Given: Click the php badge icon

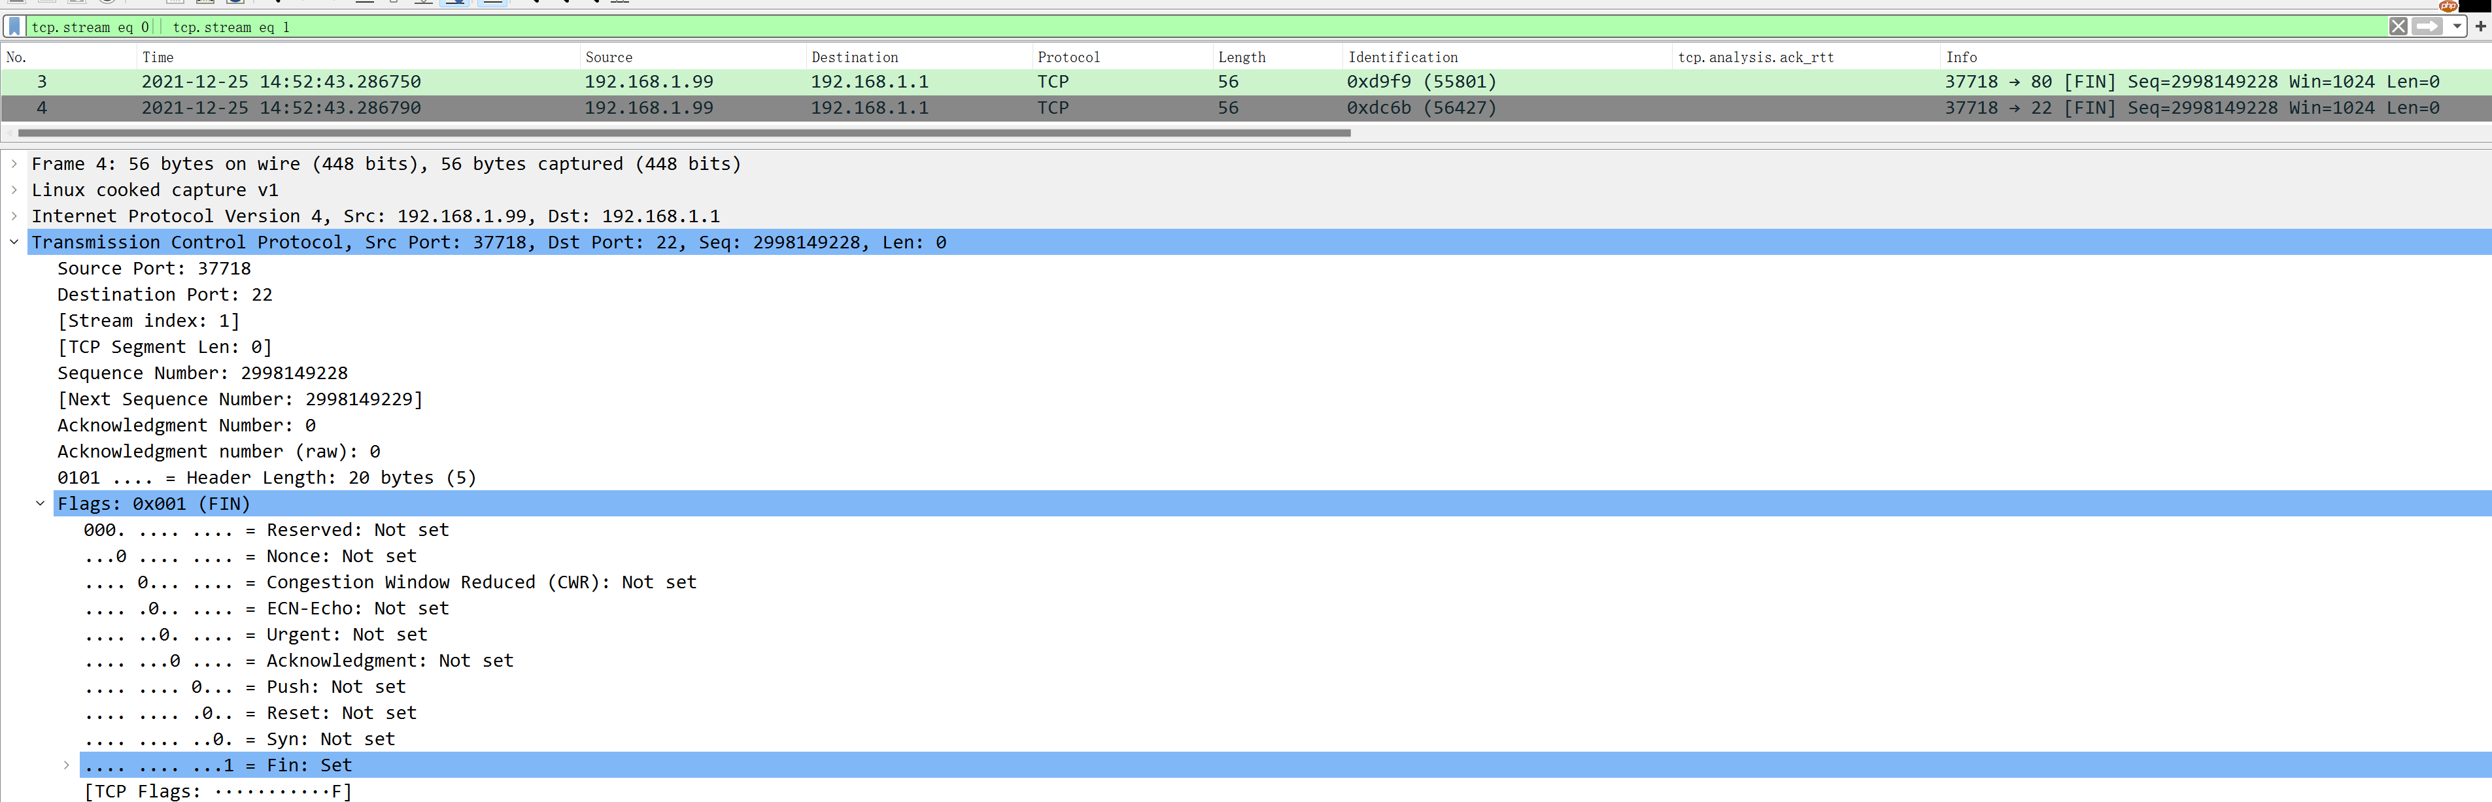Looking at the screenshot, I should coord(2448,5).
